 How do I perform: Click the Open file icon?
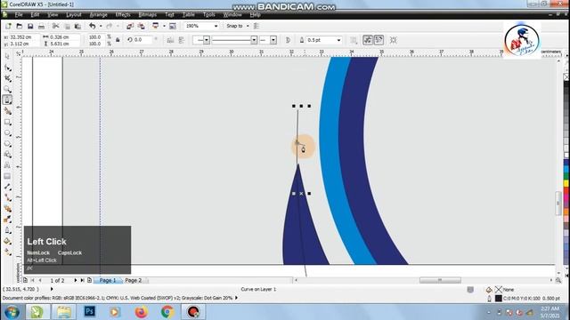pyautogui.click(x=20, y=26)
